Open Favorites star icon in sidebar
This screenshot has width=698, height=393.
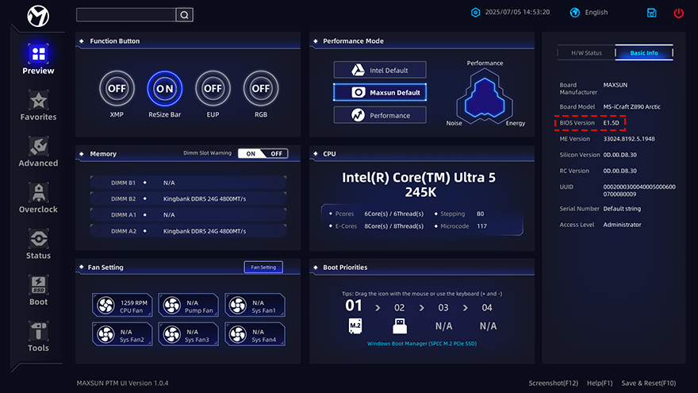click(x=38, y=101)
